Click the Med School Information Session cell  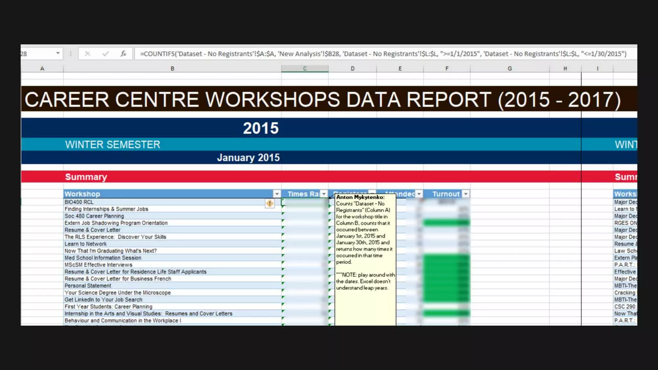click(103, 258)
